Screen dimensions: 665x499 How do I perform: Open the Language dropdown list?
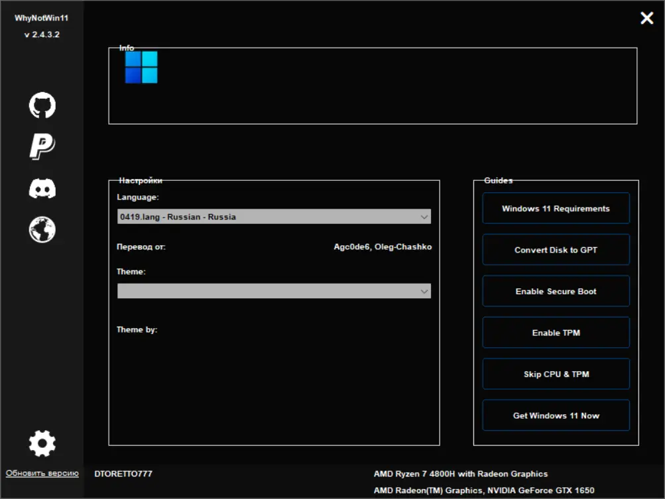(274, 217)
